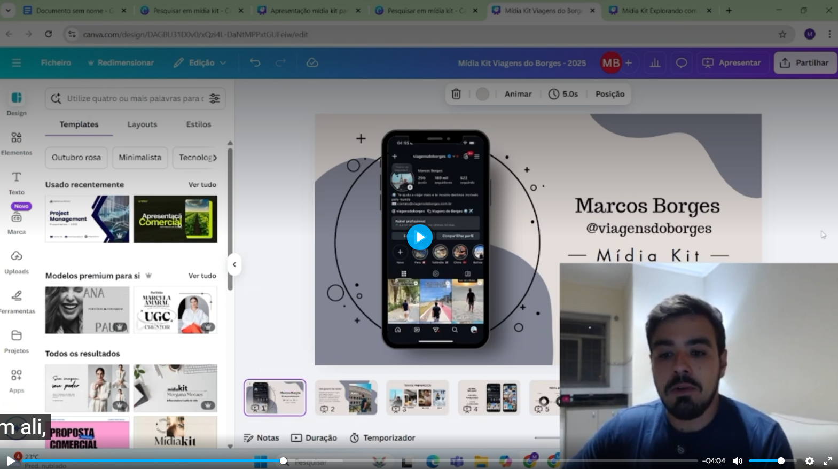This screenshot has height=469, width=838.
Task: Click Ver tudo beside Modelos premium para si
Action: click(x=202, y=276)
